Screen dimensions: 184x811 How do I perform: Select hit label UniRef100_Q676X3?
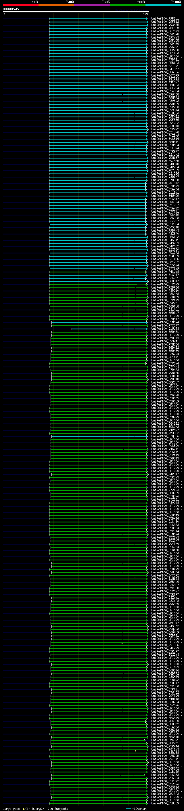click(165, 31)
